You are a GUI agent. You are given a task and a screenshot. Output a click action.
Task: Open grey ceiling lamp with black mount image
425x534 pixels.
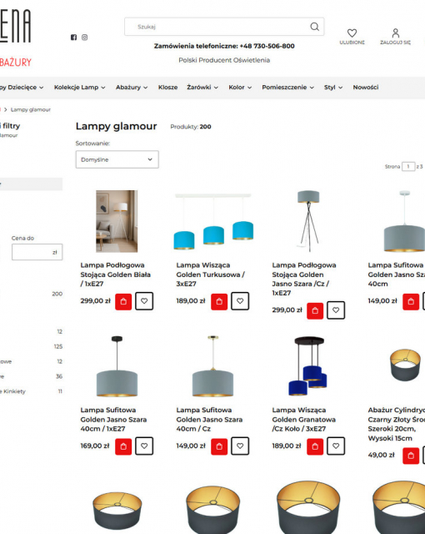coord(117,366)
